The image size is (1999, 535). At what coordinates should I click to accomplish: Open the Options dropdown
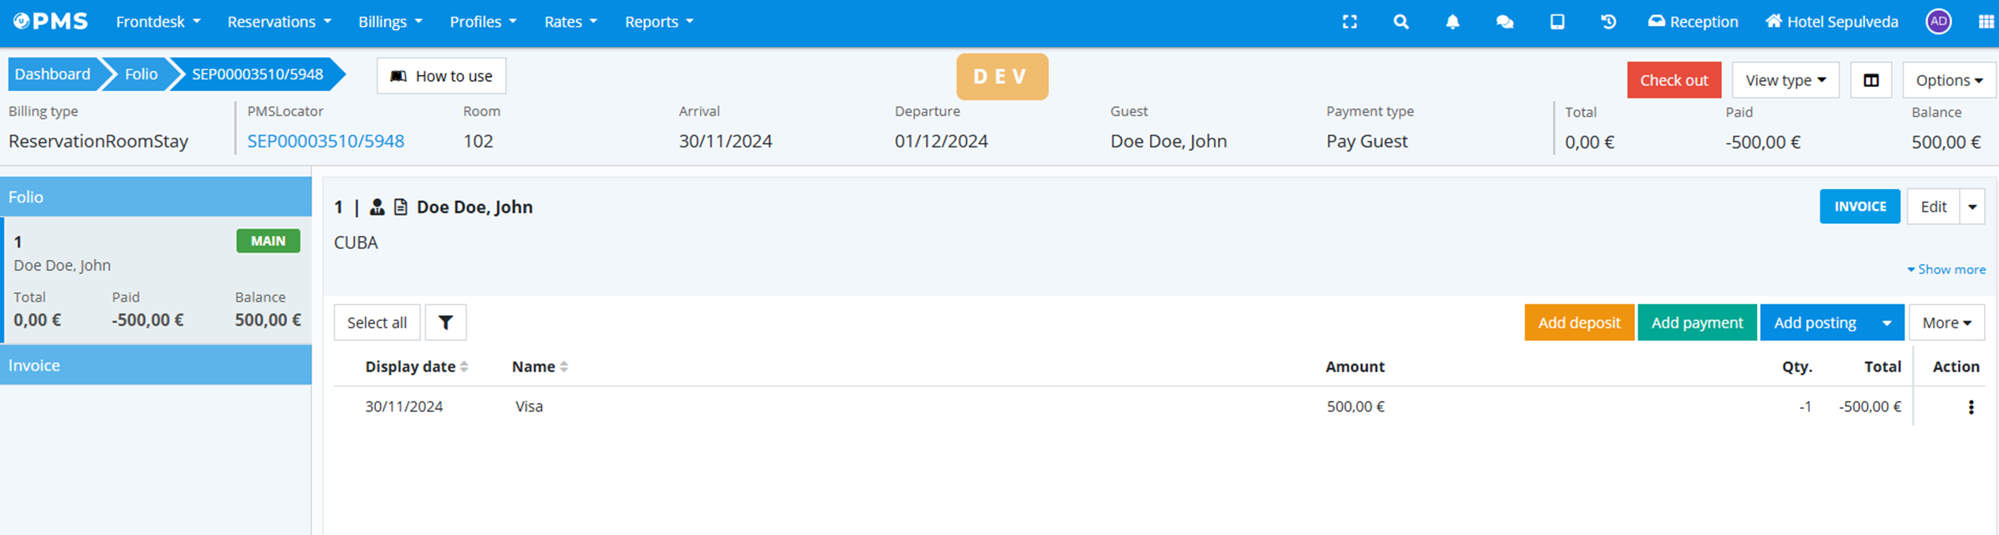pyautogui.click(x=1948, y=80)
